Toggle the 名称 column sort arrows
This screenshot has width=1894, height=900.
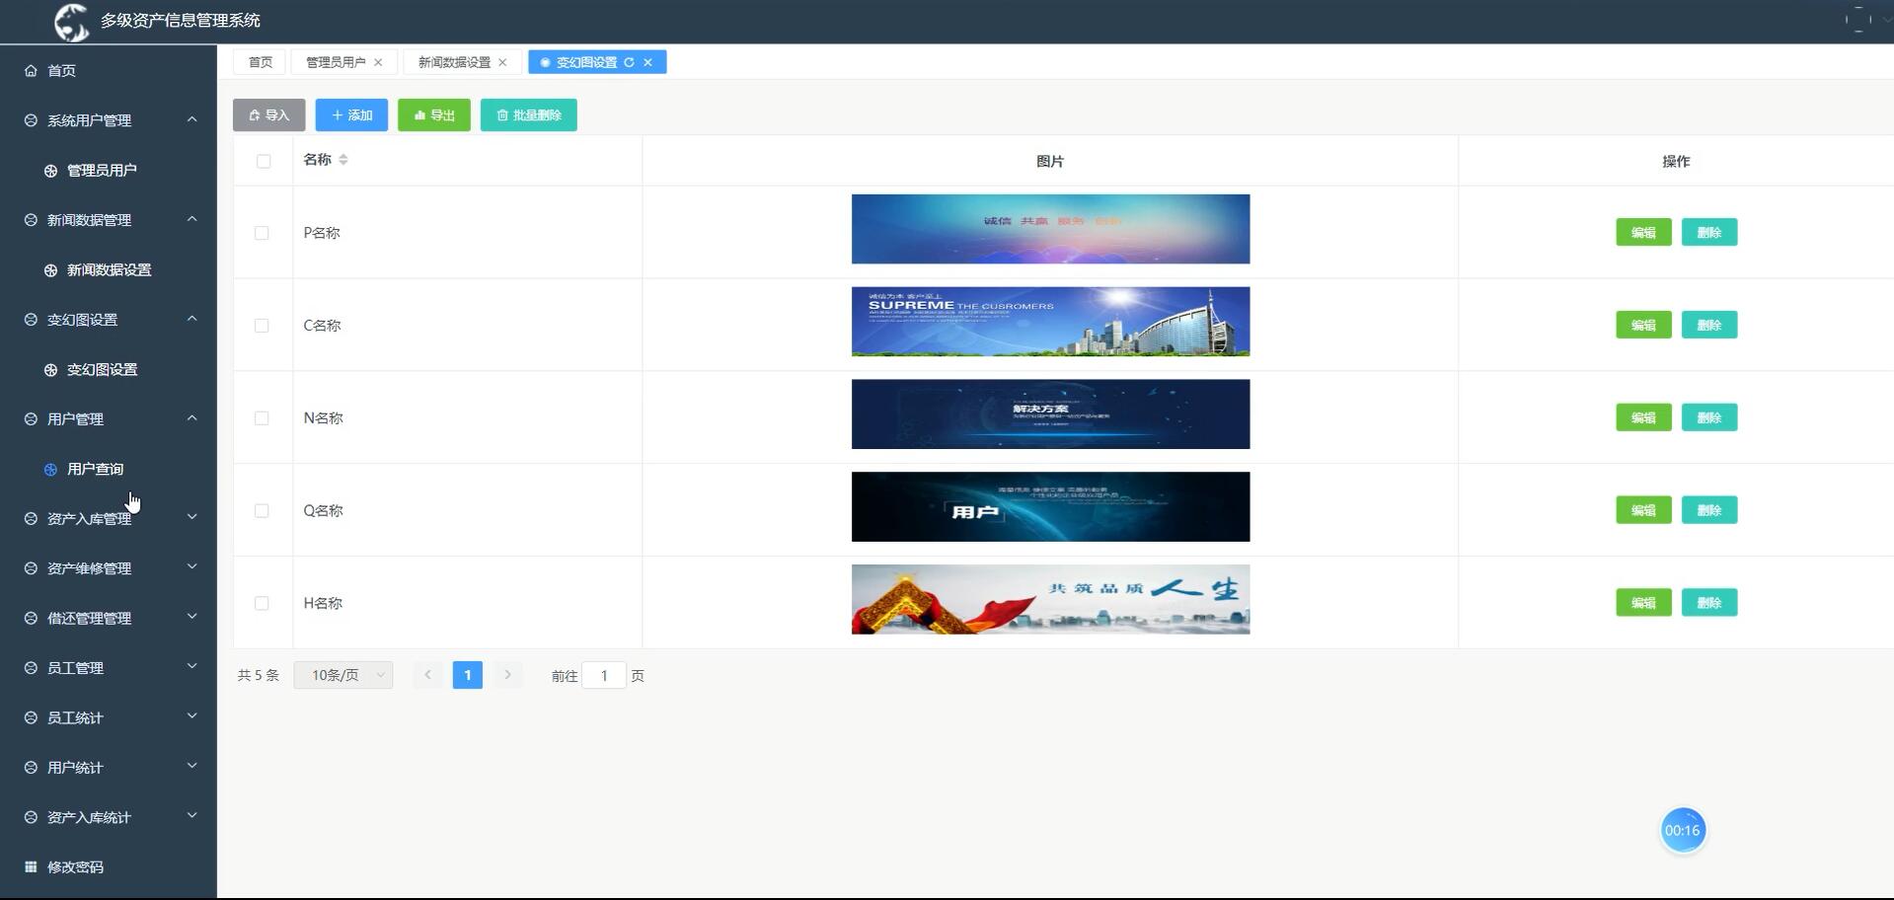point(343,159)
